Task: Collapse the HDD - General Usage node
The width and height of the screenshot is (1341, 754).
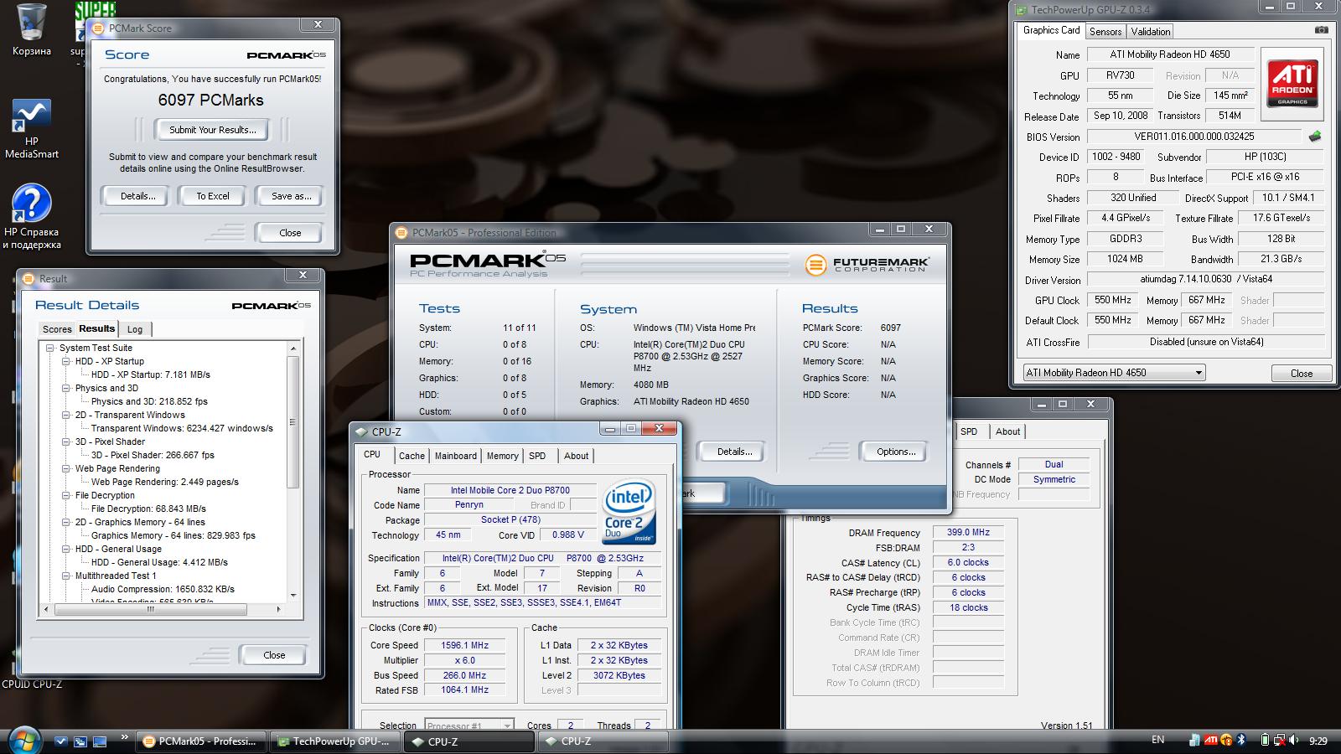Action: 66,549
